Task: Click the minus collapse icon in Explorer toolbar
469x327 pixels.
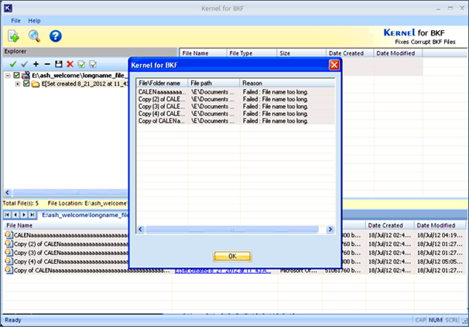Action: pyautogui.click(x=47, y=64)
